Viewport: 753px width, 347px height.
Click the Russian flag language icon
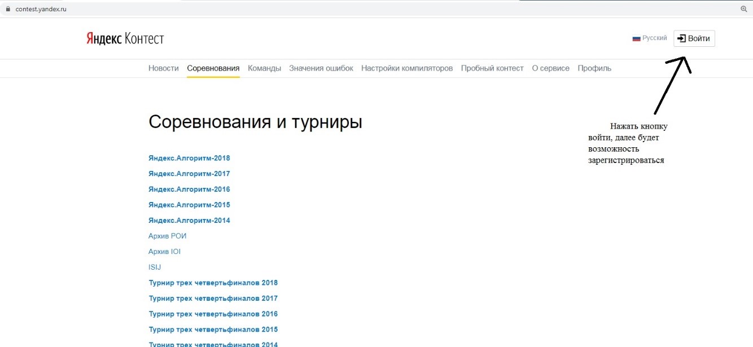[x=636, y=38]
